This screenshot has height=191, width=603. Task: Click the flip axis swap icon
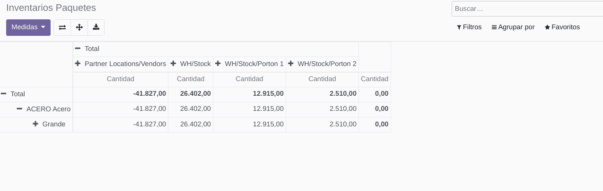(62, 27)
